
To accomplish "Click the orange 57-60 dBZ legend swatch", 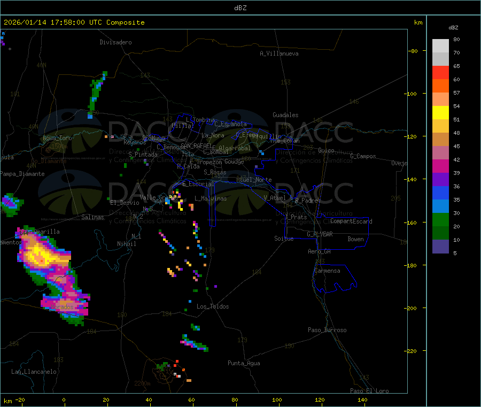I will pos(440,86).
